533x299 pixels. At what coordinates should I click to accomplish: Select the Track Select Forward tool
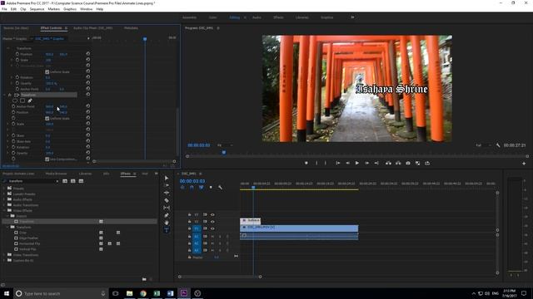tap(167, 185)
